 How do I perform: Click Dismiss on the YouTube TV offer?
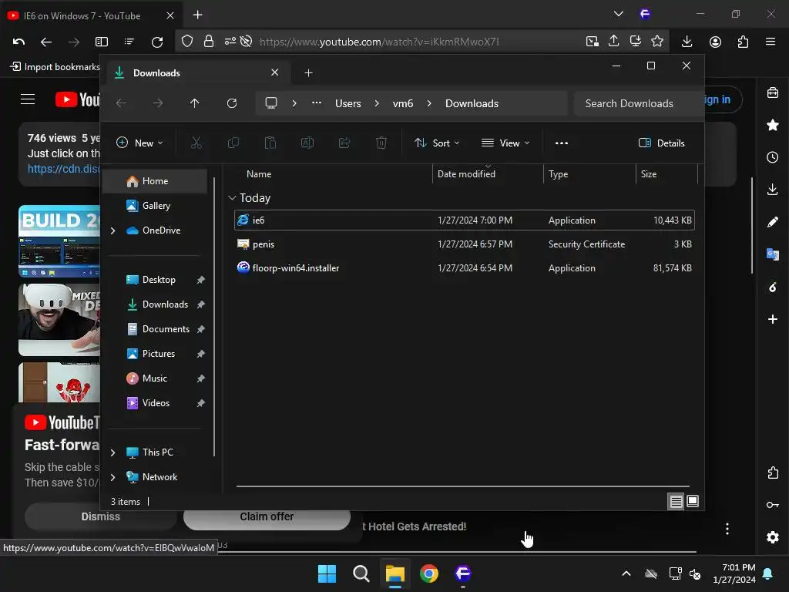pos(101,516)
